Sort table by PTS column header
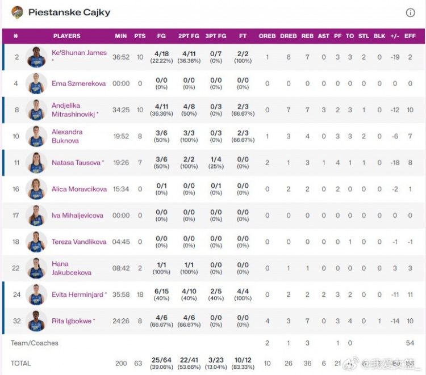The image size is (426, 375). [140, 36]
